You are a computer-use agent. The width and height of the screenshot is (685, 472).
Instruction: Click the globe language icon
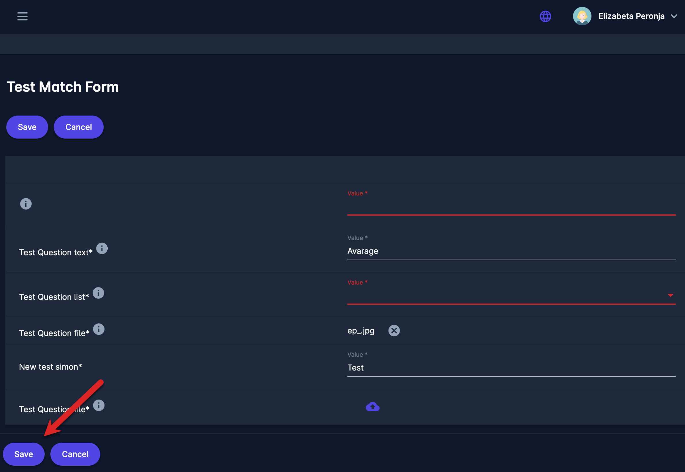pyautogui.click(x=545, y=16)
